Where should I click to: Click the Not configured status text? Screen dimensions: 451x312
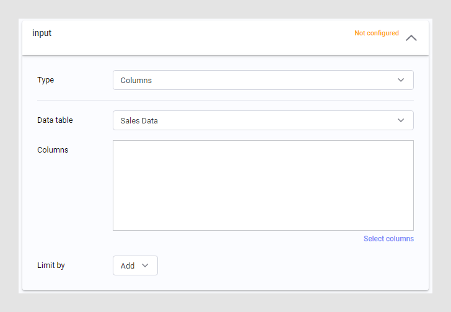[376, 33]
